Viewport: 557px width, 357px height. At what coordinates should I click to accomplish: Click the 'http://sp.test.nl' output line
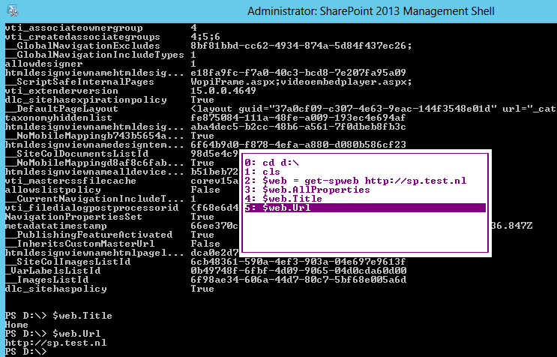coord(55,343)
